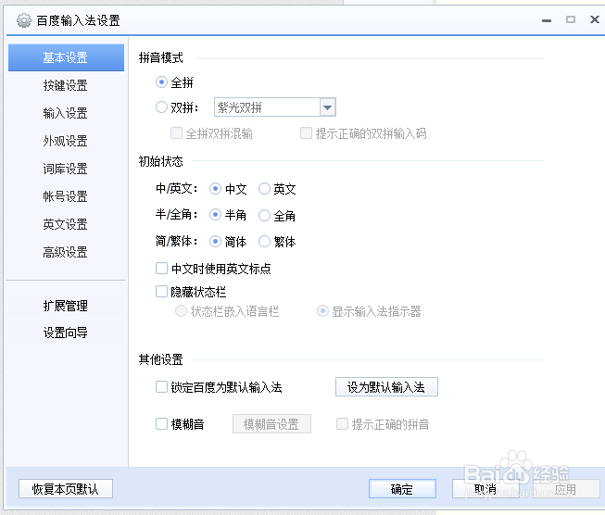Image resolution: width=605 pixels, height=515 pixels.
Task: Select the 双拼 radio button
Action: (x=161, y=107)
